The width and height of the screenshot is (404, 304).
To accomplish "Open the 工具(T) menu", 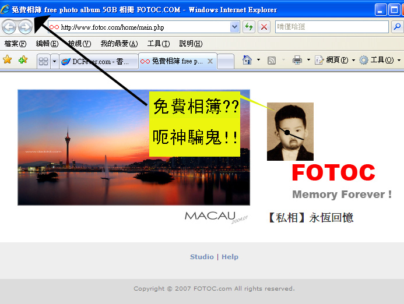I will click(159, 44).
